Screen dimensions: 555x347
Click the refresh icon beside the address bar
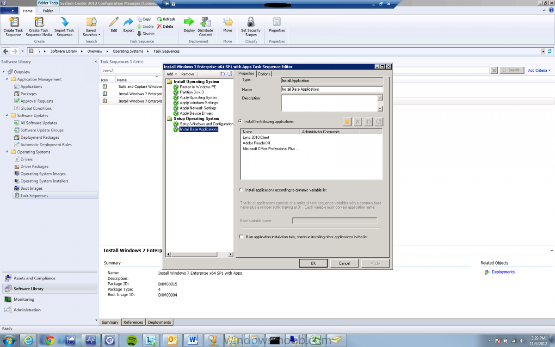[x=549, y=51]
